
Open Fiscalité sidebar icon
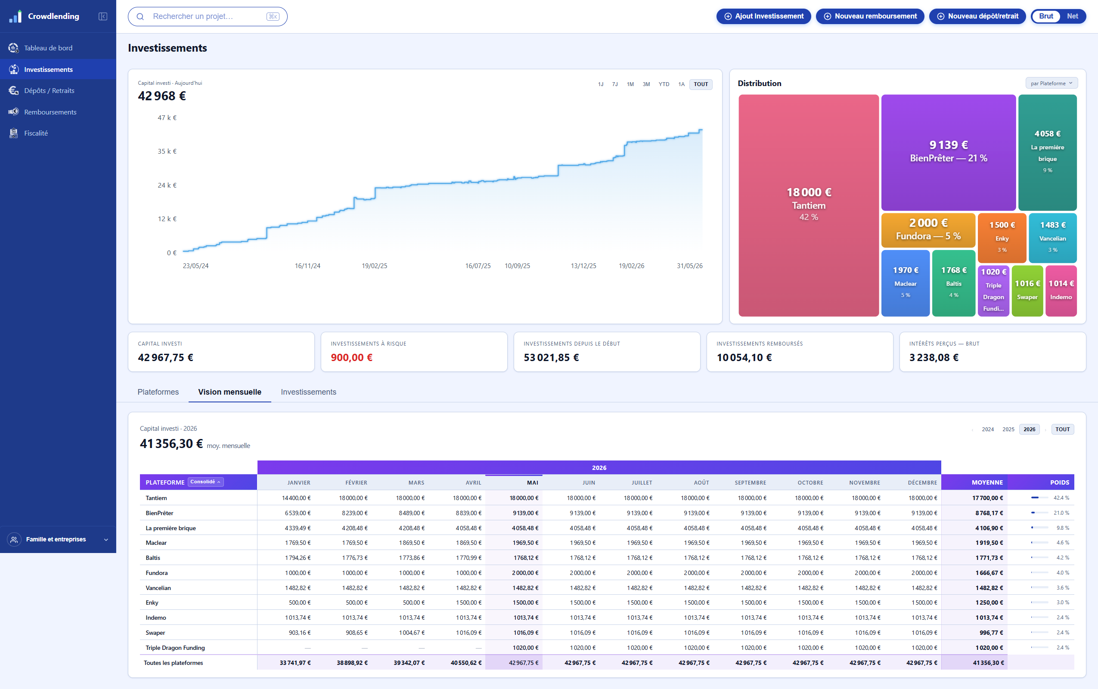pyautogui.click(x=14, y=133)
